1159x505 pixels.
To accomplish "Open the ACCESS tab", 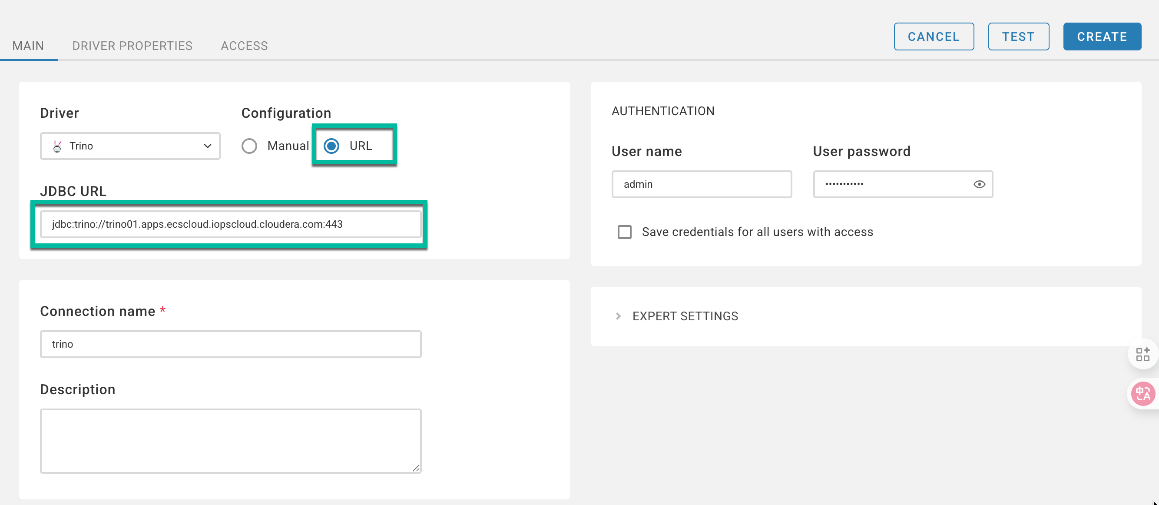I will (x=244, y=46).
